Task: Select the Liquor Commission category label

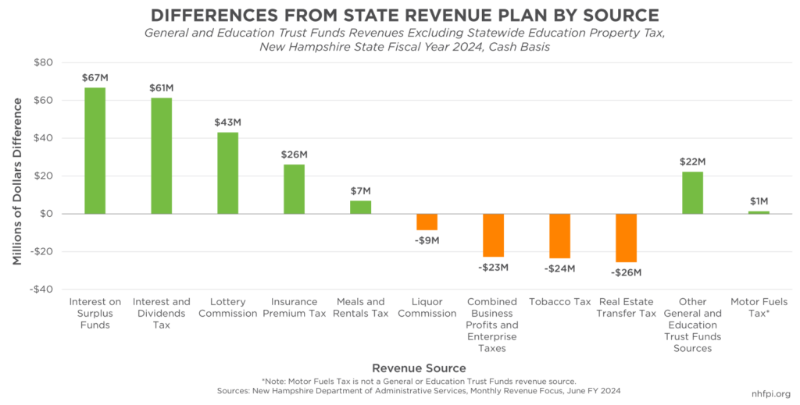Action: point(427,307)
